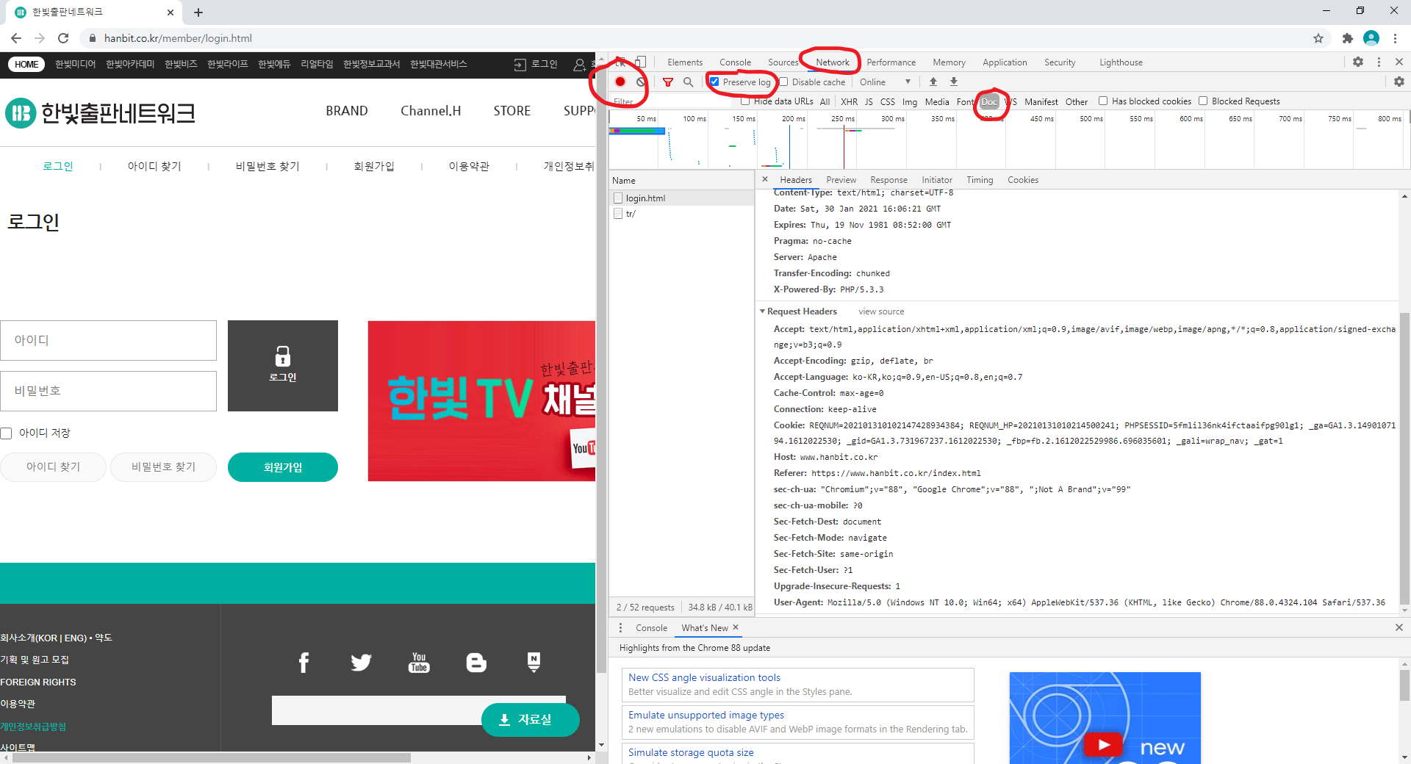The width and height of the screenshot is (1411, 764).
Task: Close the request details pane
Action: click(765, 179)
